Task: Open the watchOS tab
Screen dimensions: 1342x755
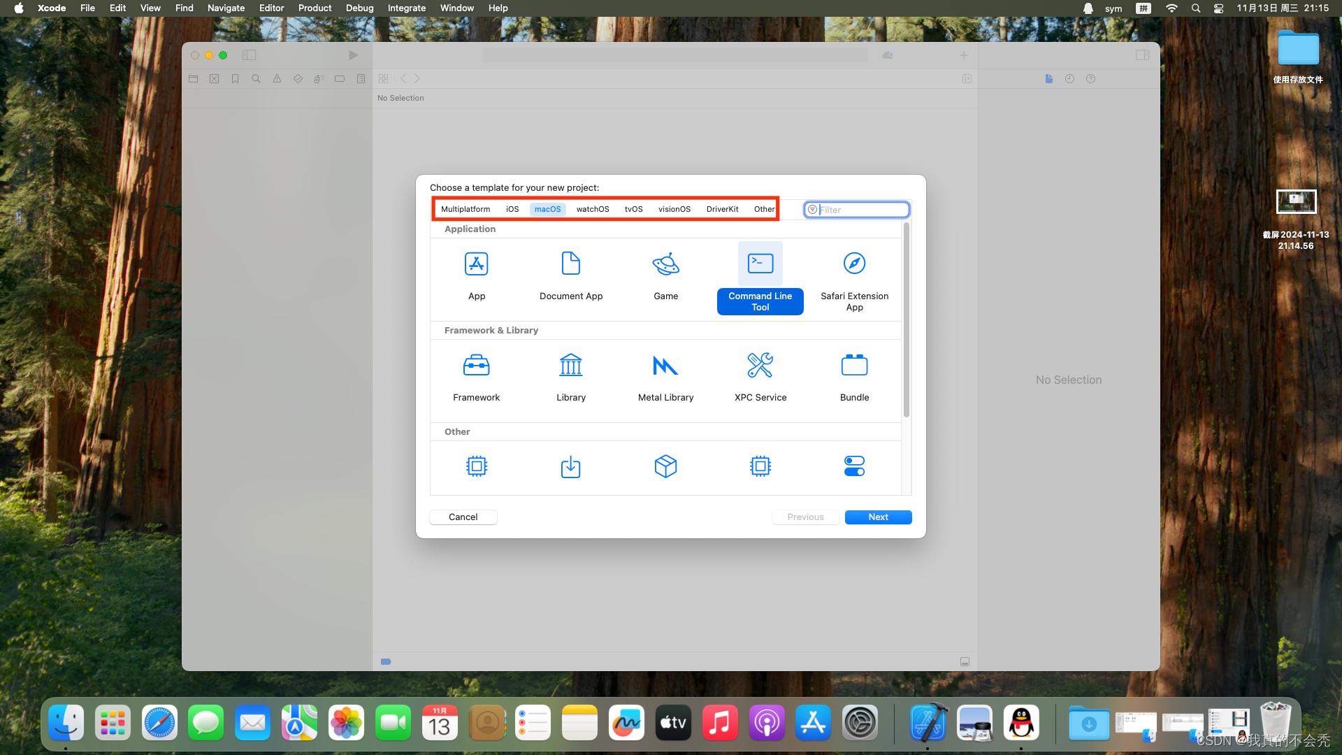Action: pyautogui.click(x=593, y=209)
